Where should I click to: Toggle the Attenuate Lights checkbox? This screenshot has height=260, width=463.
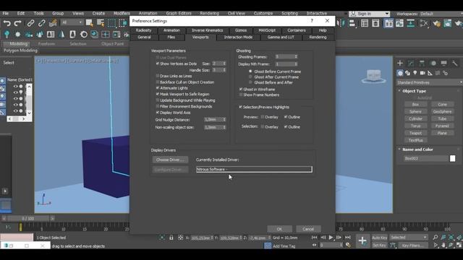pyautogui.click(x=158, y=88)
